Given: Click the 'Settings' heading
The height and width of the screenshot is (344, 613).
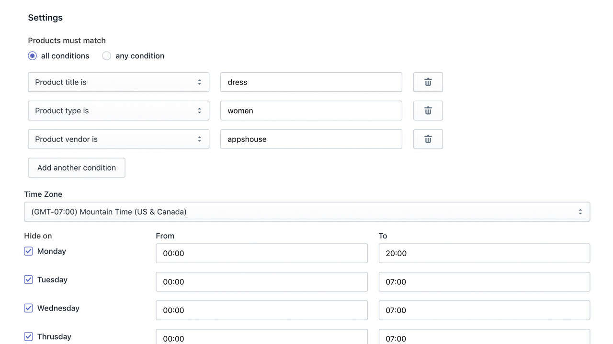Looking at the screenshot, I should click(x=45, y=18).
